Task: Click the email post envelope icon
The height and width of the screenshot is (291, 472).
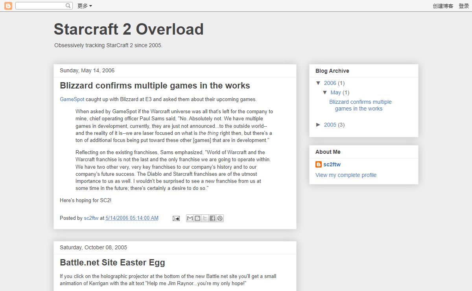Action: (176, 218)
